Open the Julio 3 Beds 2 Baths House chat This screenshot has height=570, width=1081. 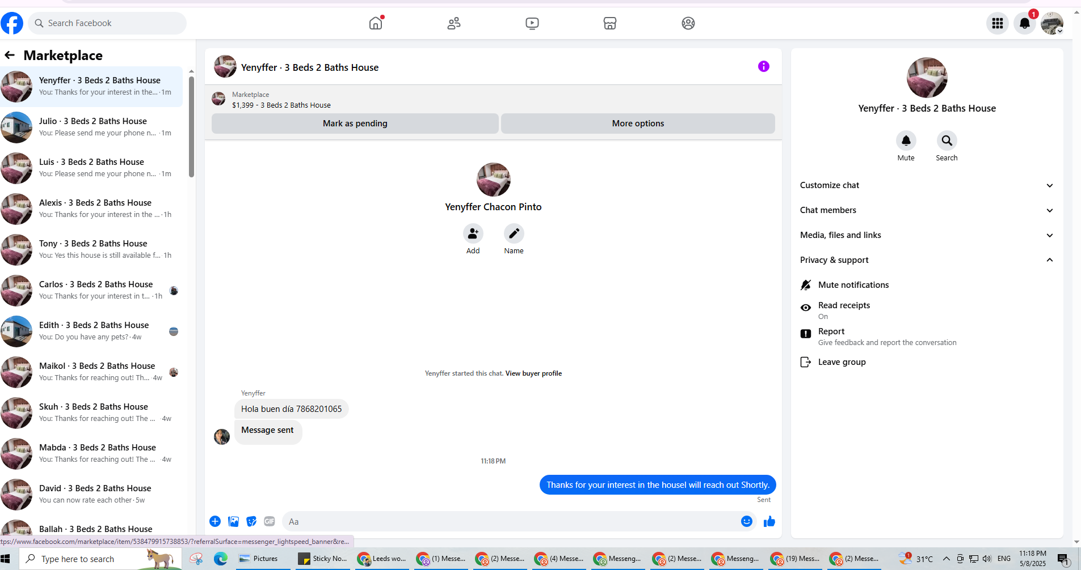click(x=91, y=127)
